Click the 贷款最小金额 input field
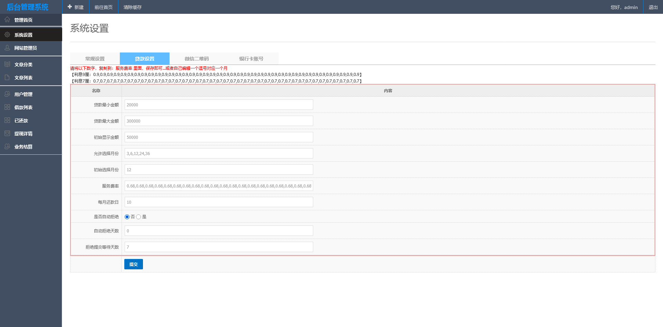663x327 pixels. tap(219, 105)
